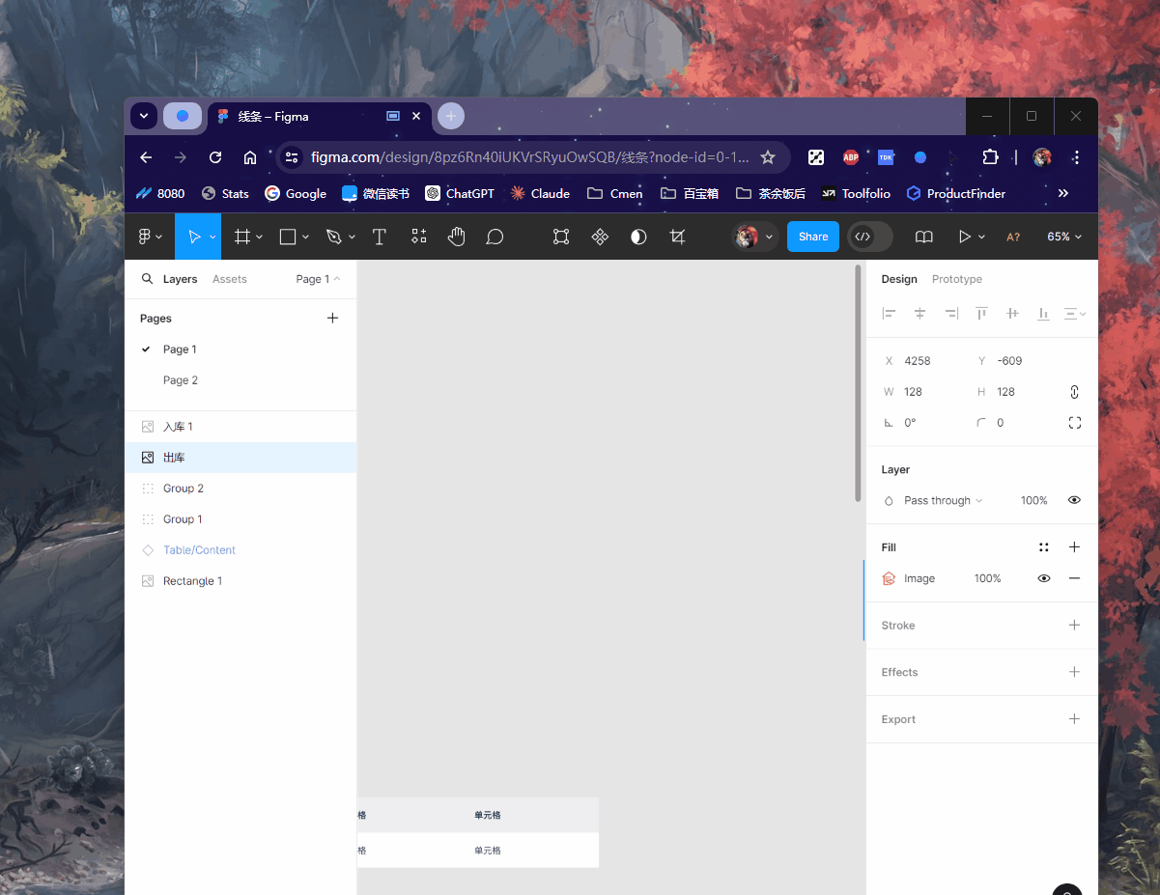1160x895 pixels.
Task: Toggle Image fill visibility eye
Action: point(1043,578)
